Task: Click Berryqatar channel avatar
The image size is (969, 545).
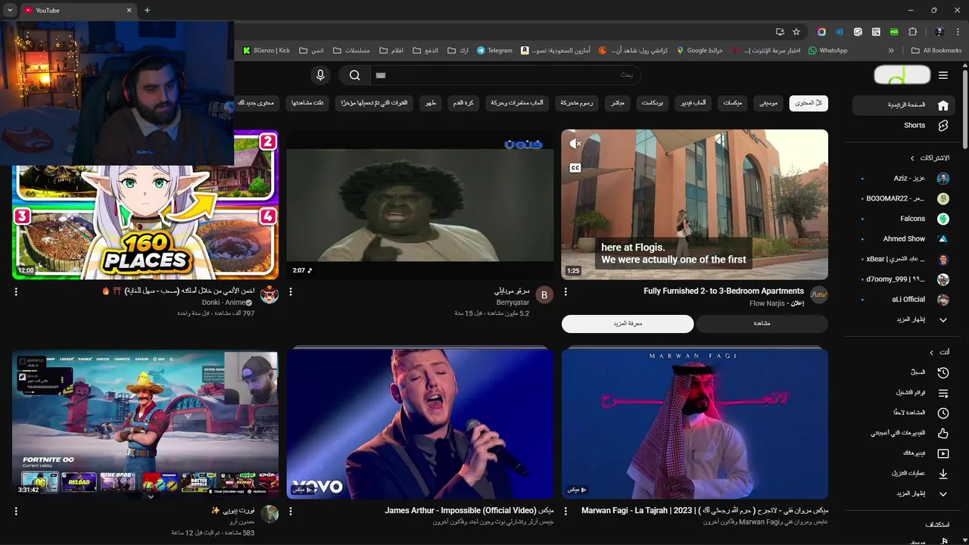Action: click(x=544, y=296)
